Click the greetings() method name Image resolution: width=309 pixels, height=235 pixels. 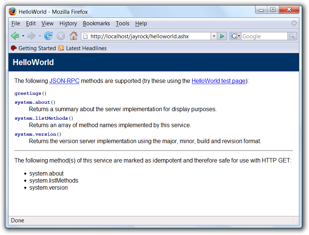pyautogui.click(x=30, y=93)
